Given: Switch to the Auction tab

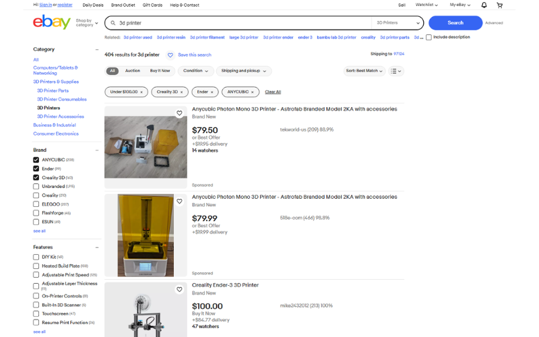Looking at the screenshot, I should click(133, 71).
